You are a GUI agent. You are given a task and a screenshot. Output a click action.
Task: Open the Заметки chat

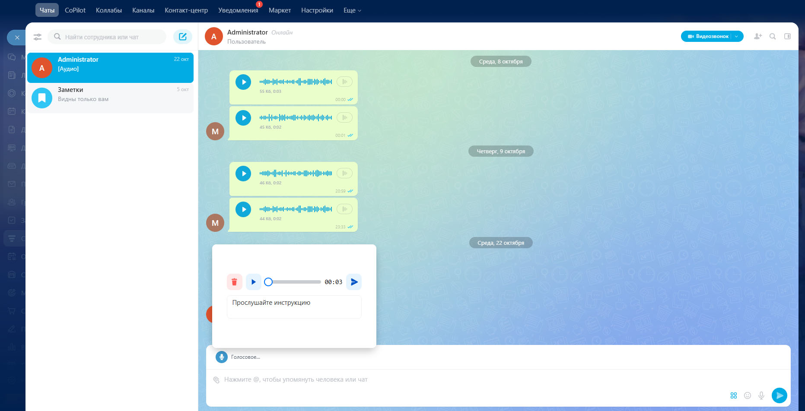(110, 98)
